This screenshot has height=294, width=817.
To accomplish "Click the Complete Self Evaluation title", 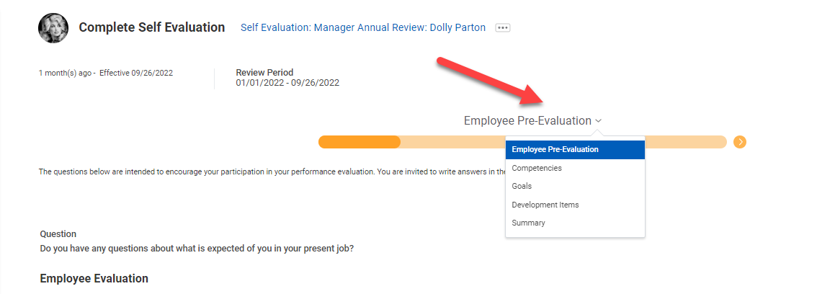I will (x=151, y=27).
